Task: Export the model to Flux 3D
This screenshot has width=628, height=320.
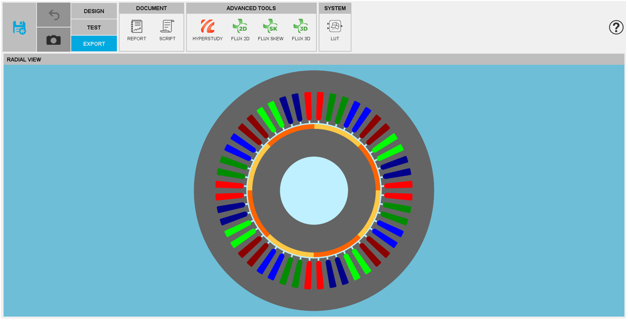Action: click(301, 30)
